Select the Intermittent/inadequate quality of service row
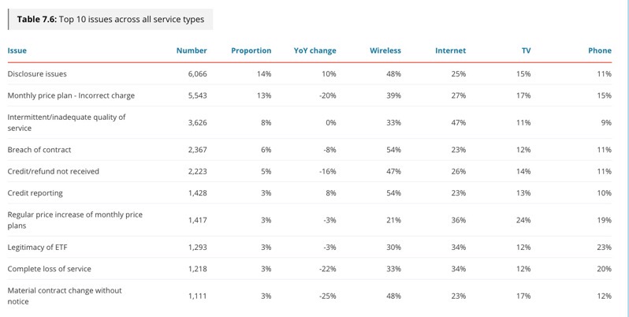 [66, 122]
